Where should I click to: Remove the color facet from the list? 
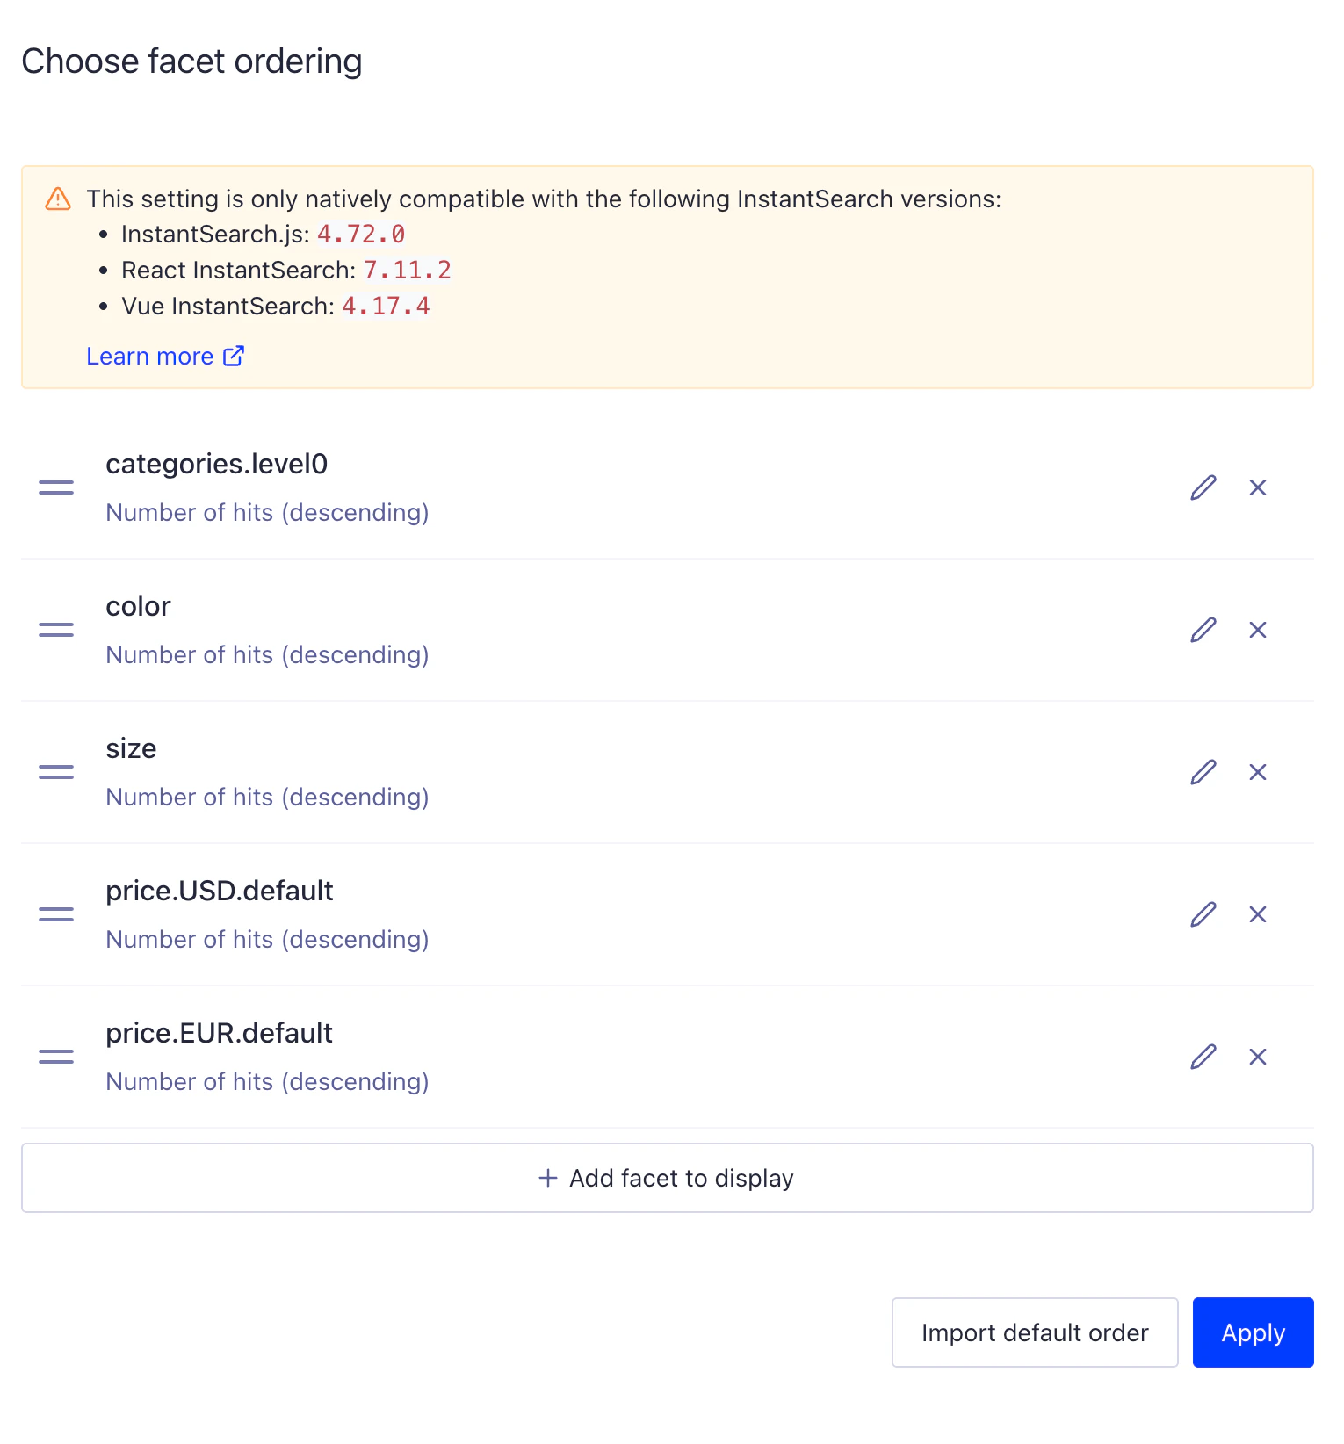pyautogui.click(x=1258, y=630)
